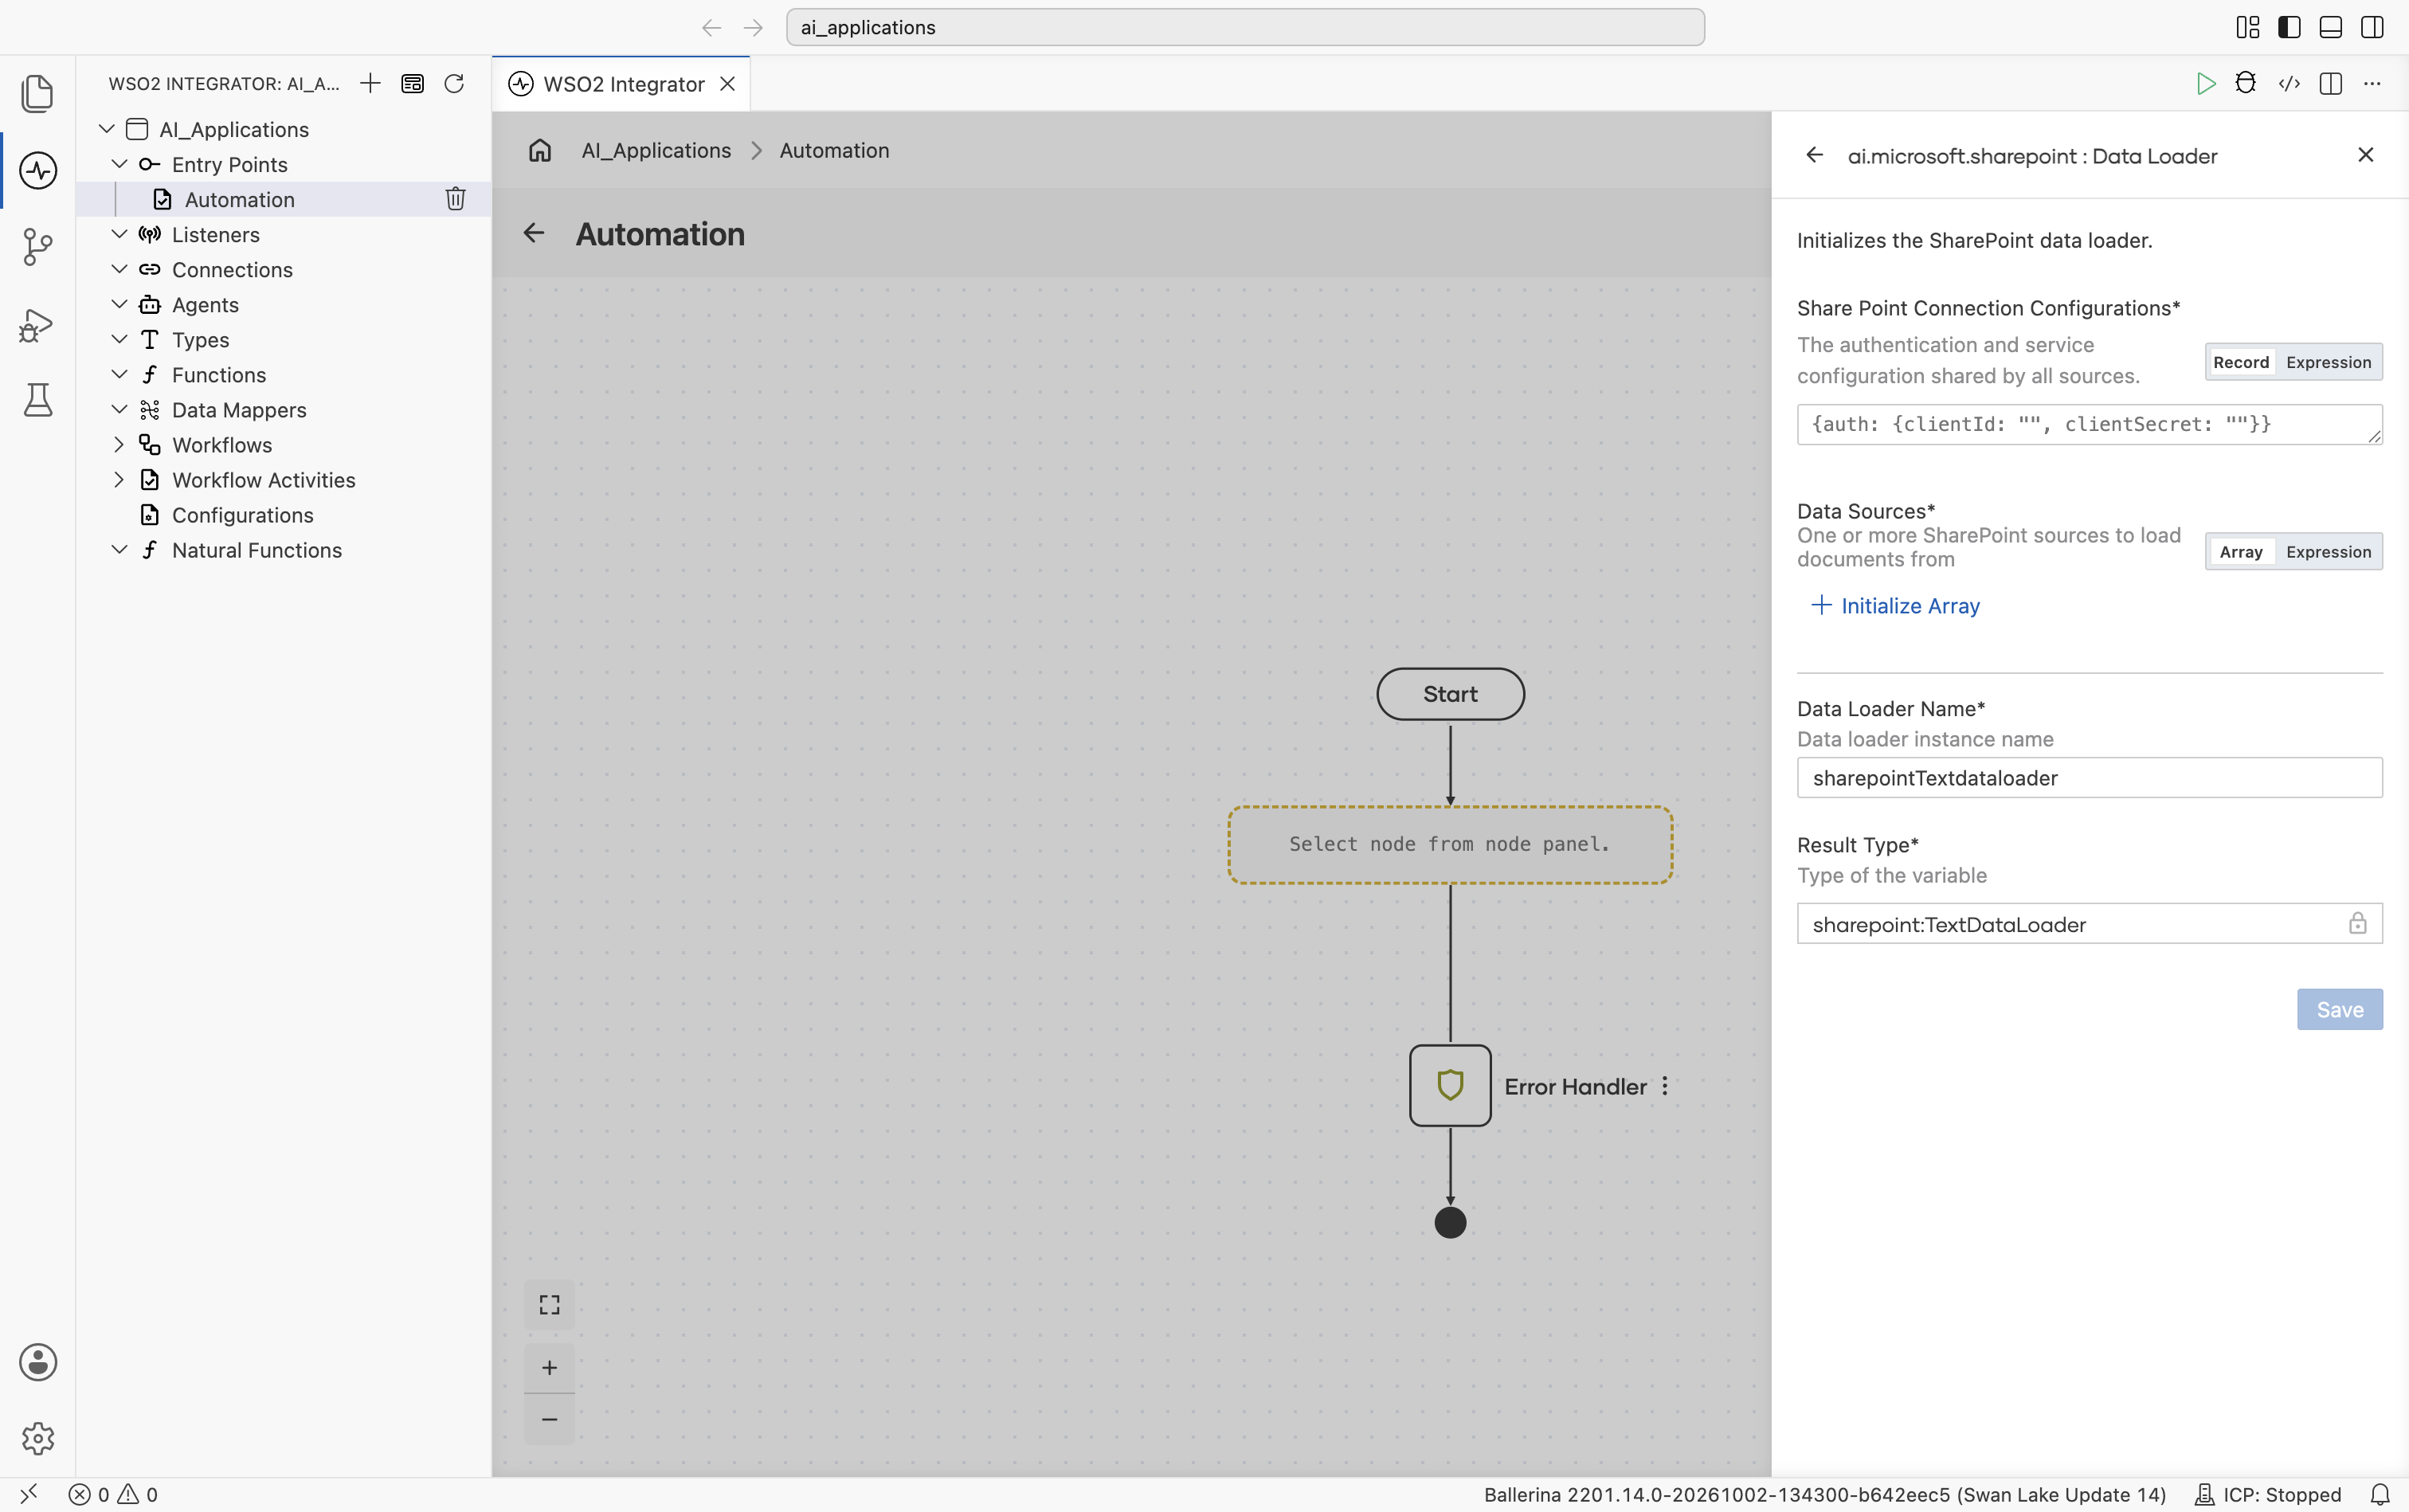The height and width of the screenshot is (1512, 2409).
Task: Open Manage settings gear icon
Action: (x=38, y=1438)
